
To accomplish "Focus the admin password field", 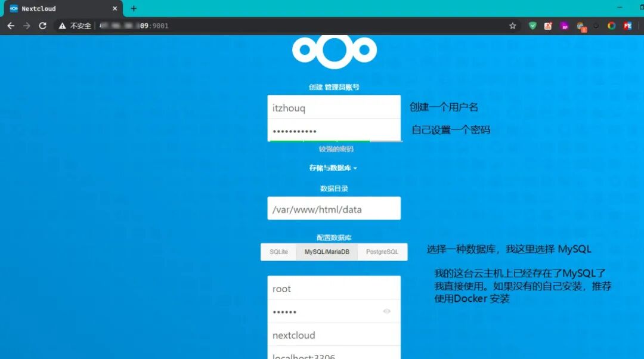I will click(x=334, y=130).
